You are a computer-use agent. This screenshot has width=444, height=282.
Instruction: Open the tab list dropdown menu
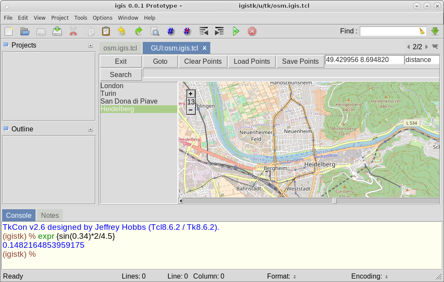pos(435,47)
